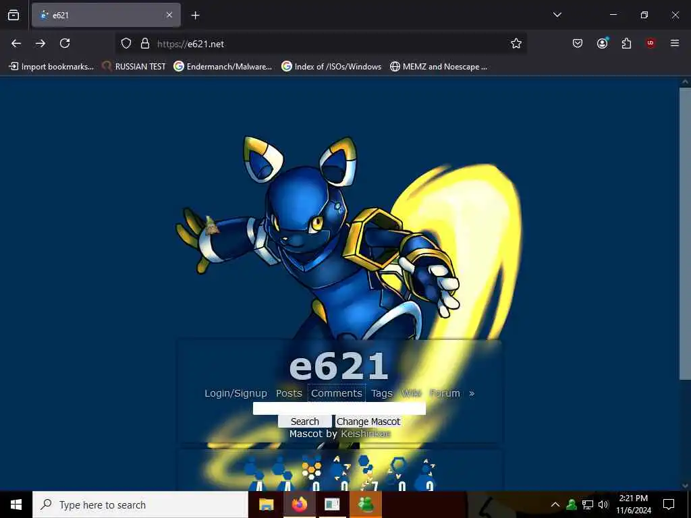The image size is (691, 518).
Task: Switch to Firefox in the taskbar
Action: tap(299, 505)
